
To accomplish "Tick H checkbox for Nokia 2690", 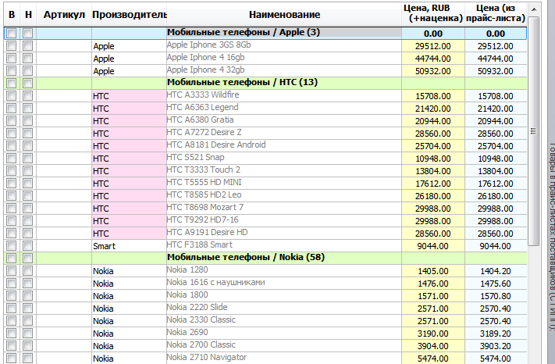I will tap(27, 334).
